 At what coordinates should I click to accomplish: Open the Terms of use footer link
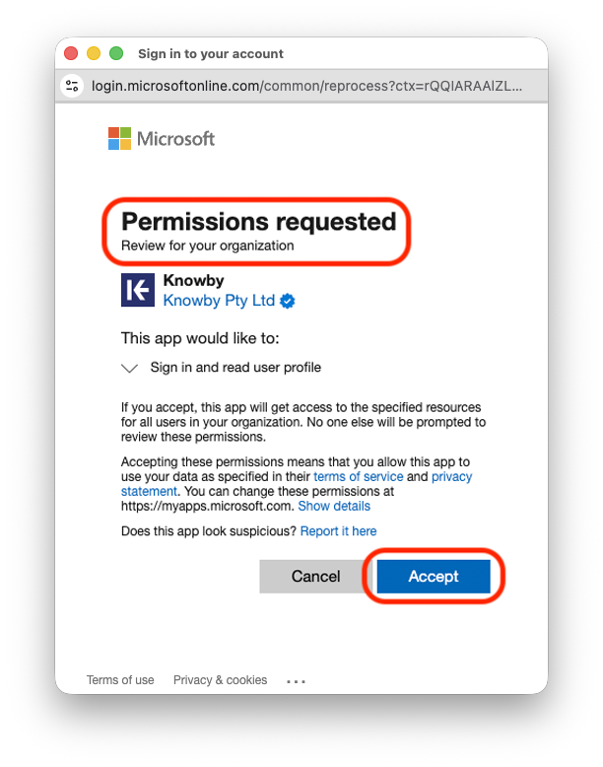pos(120,680)
